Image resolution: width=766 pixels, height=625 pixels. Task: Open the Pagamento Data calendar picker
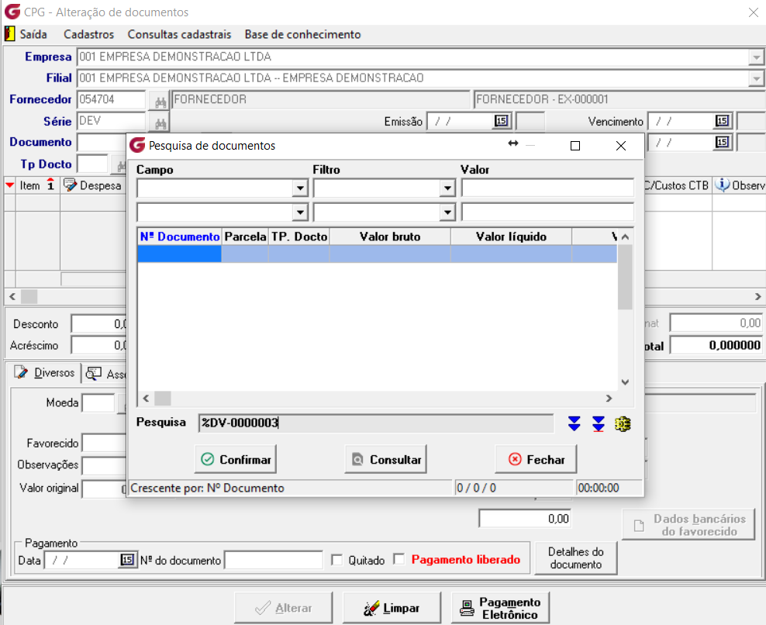(127, 560)
